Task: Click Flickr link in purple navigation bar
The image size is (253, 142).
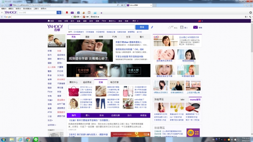Action: click(104, 21)
